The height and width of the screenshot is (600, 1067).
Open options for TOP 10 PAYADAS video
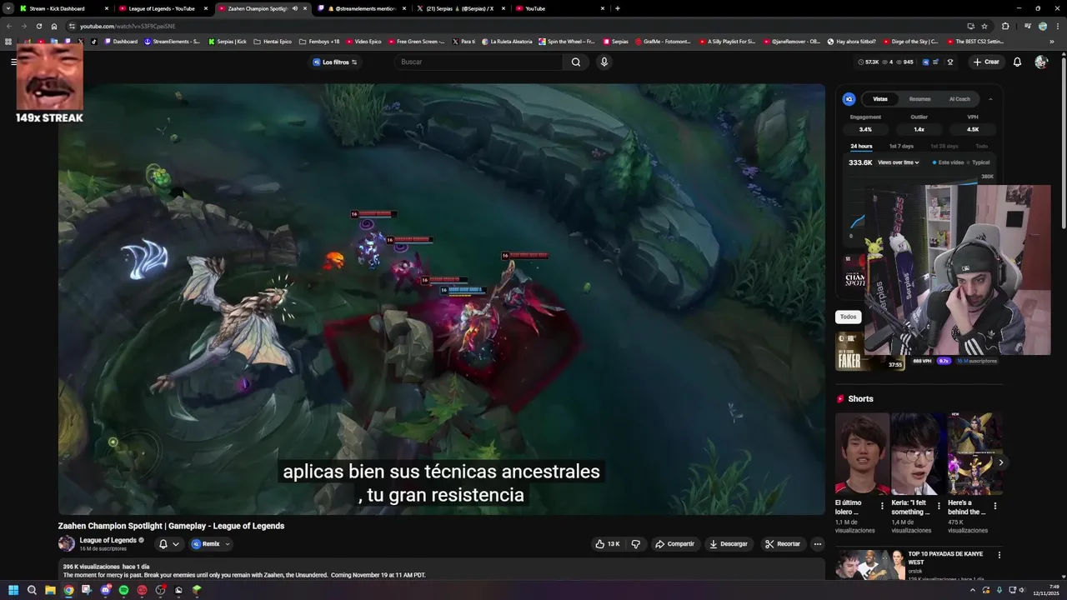pos(999,555)
